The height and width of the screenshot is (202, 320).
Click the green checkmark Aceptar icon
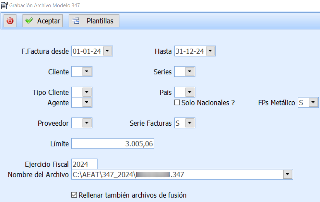[29, 21]
